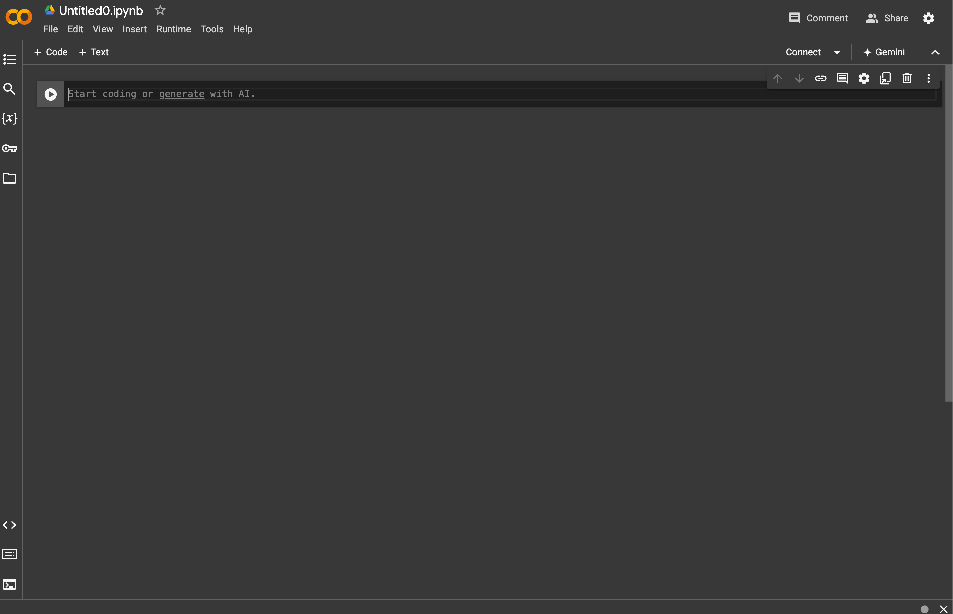Click into the code cell editor
Screen dimensions: 953x614
pos(478,94)
